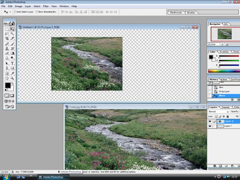The height and width of the screenshot is (180, 240).
Task: Select the Notes tool
Action: point(7,74)
